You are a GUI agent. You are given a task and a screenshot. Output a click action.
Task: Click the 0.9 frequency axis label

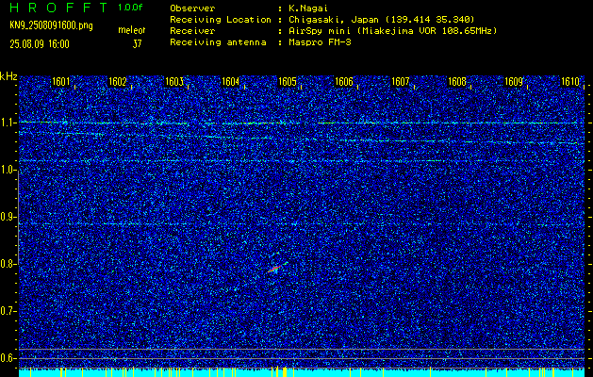[x=8, y=217]
